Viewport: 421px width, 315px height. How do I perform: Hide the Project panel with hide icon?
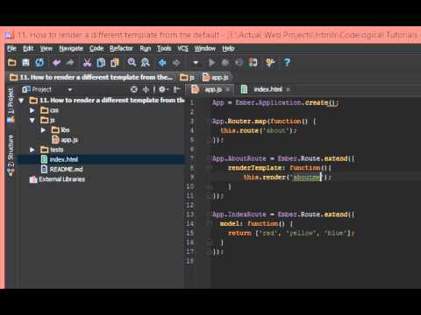click(x=176, y=89)
